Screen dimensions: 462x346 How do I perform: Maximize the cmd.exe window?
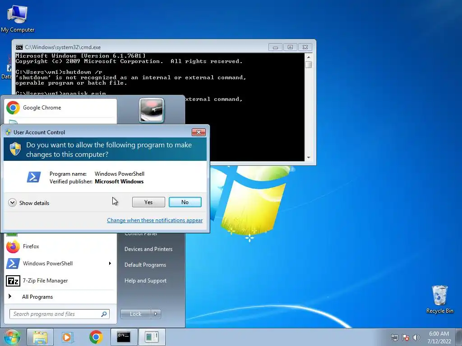(290, 47)
